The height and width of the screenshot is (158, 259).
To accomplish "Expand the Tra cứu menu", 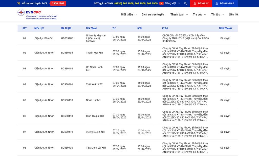I will click(199, 15).
